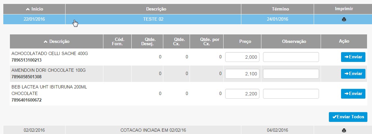Click printer icon for 02/02/2016 quotation
The image size is (372, 134).
click(x=344, y=130)
